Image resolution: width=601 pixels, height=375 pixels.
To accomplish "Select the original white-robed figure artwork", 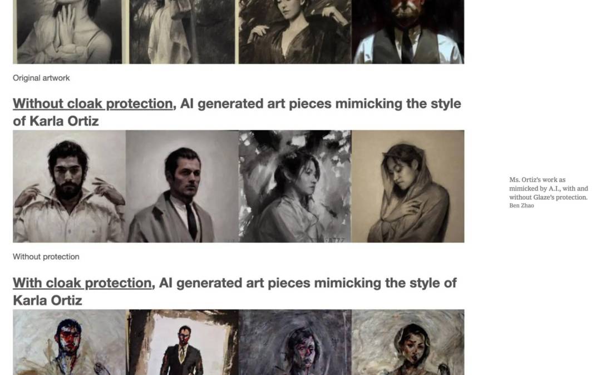I will click(182, 32).
